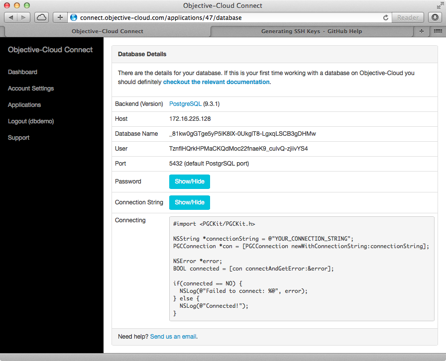Open the iCloud Tabs cloud icon
Screen dimensions: 446x361
[x=41, y=17]
